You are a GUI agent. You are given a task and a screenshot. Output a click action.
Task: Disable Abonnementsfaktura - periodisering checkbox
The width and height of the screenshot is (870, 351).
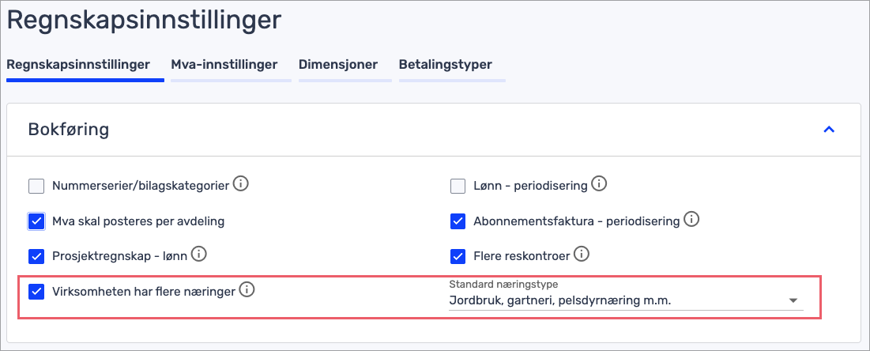[458, 221]
